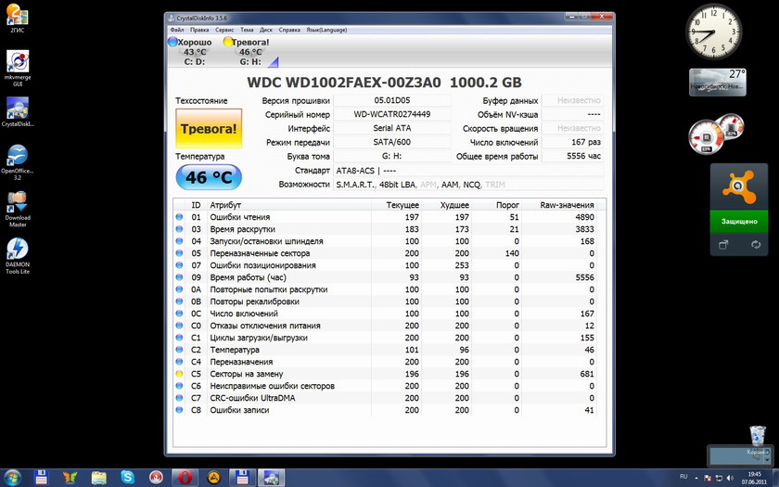Image resolution: width=779 pixels, height=487 pixels.
Task: Open the 2ГИС desktop shortcut
Action: click(x=17, y=18)
